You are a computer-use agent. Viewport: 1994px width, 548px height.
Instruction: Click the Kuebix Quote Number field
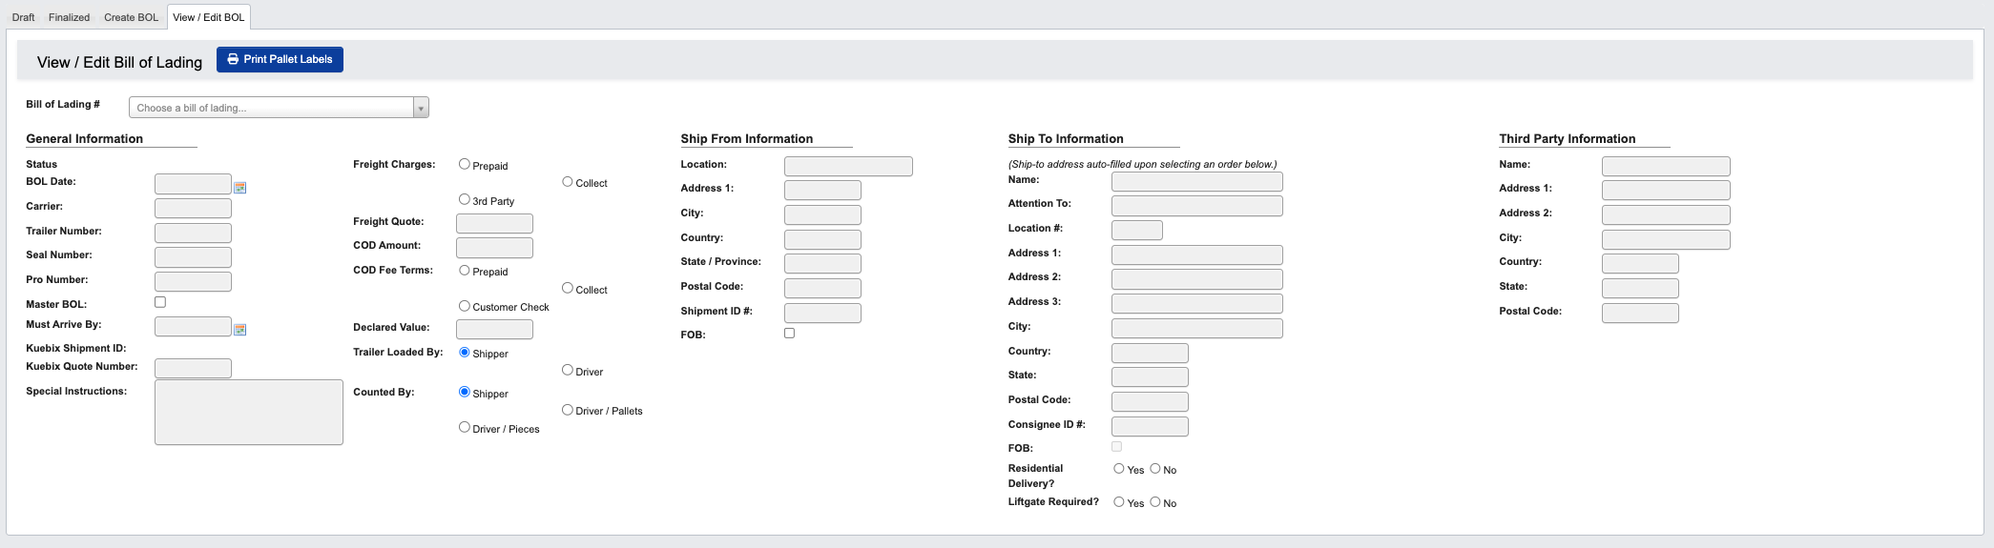point(193,368)
